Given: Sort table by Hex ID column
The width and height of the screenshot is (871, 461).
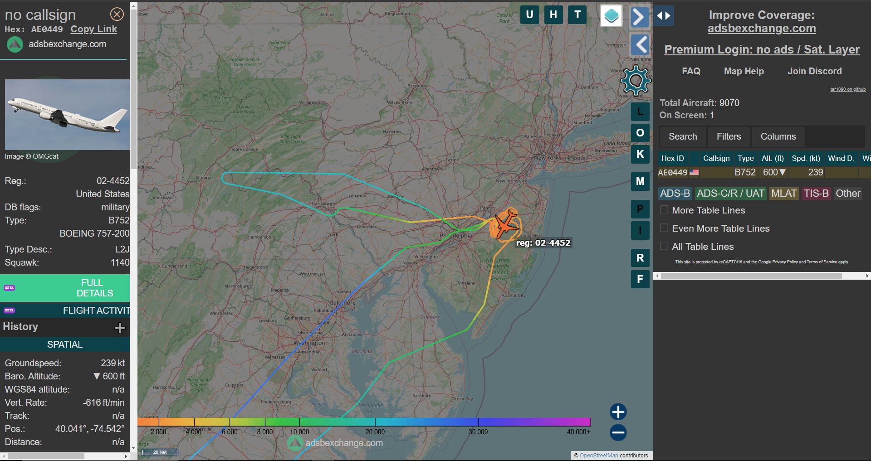Looking at the screenshot, I should (x=672, y=158).
